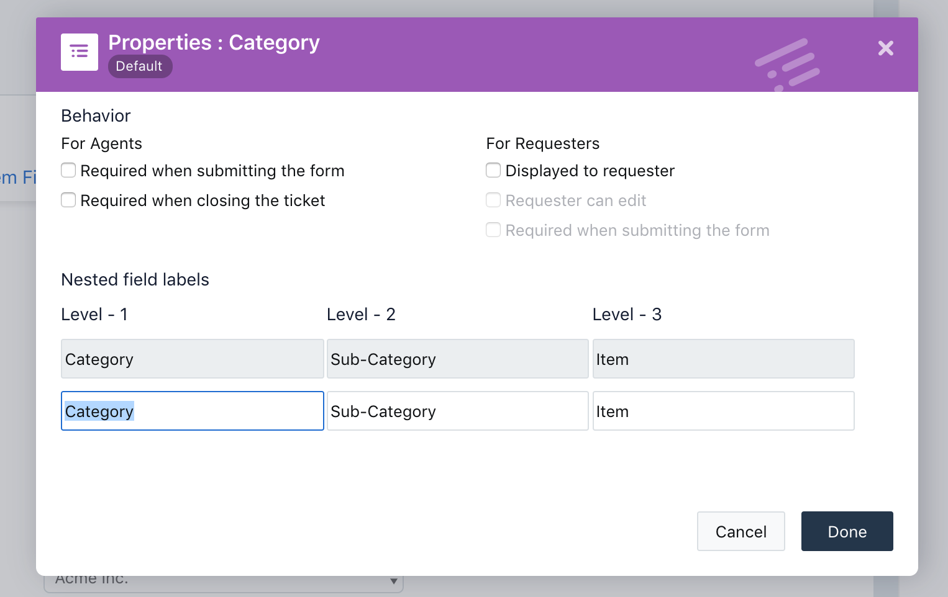Click the Properties : Category title text
The image size is (948, 597).
tap(214, 43)
